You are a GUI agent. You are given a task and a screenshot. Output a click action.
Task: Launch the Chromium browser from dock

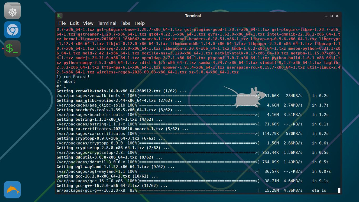pos(12,30)
